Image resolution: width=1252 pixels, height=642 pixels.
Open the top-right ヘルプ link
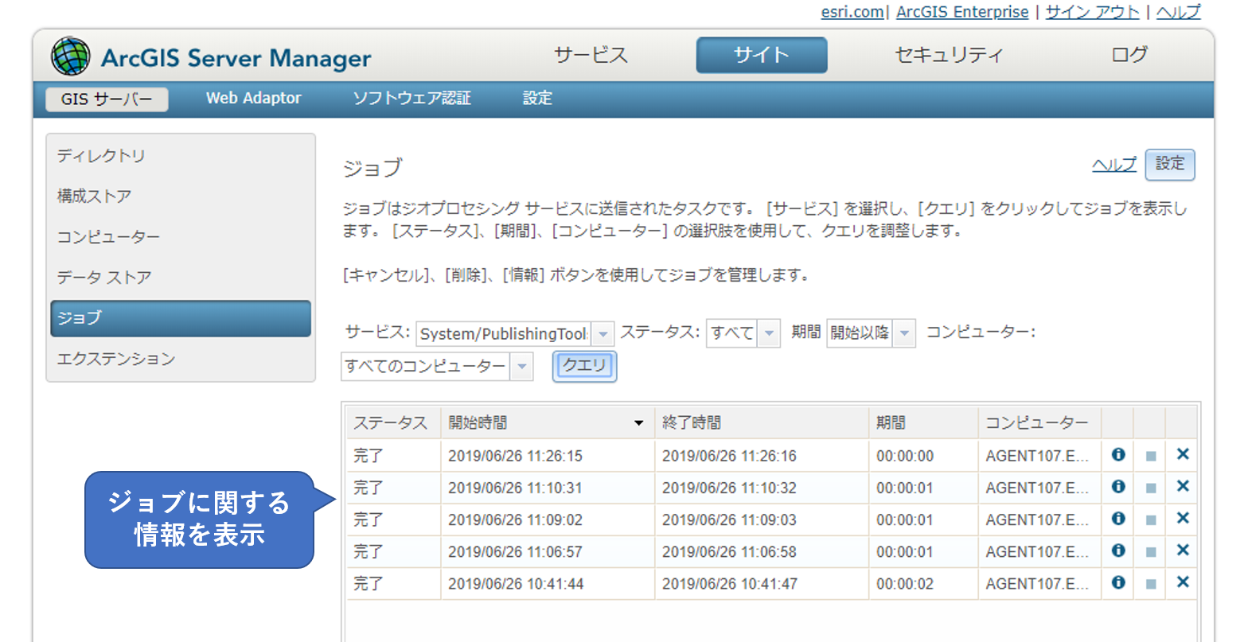pos(1178,12)
